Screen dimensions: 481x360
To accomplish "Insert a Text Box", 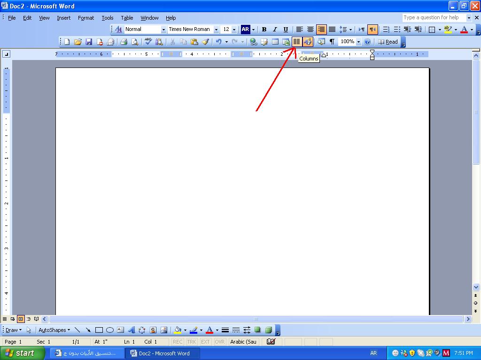I will 121,330.
